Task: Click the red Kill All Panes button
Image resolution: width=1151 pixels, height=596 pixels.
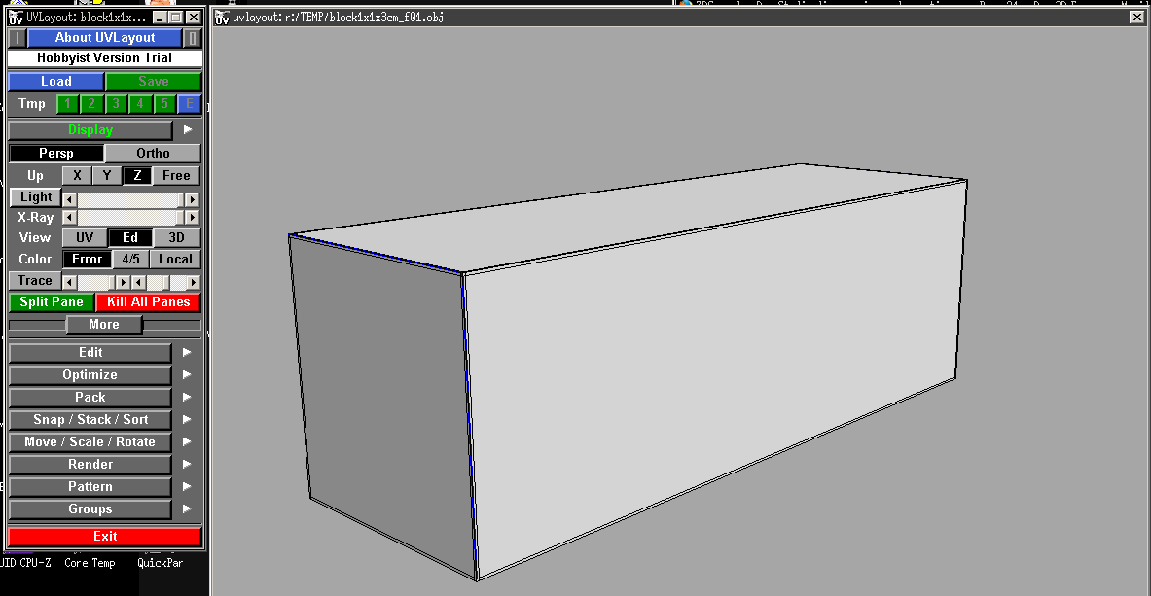Action: pos(148,302)
